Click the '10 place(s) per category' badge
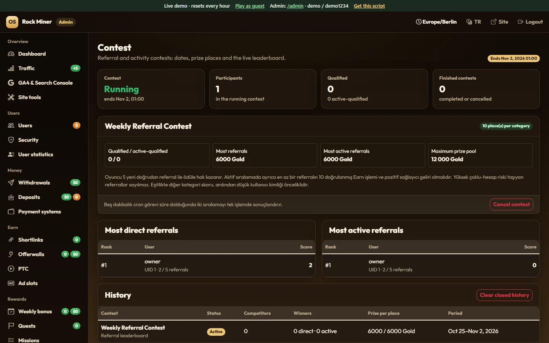 [x=506, y=126]
